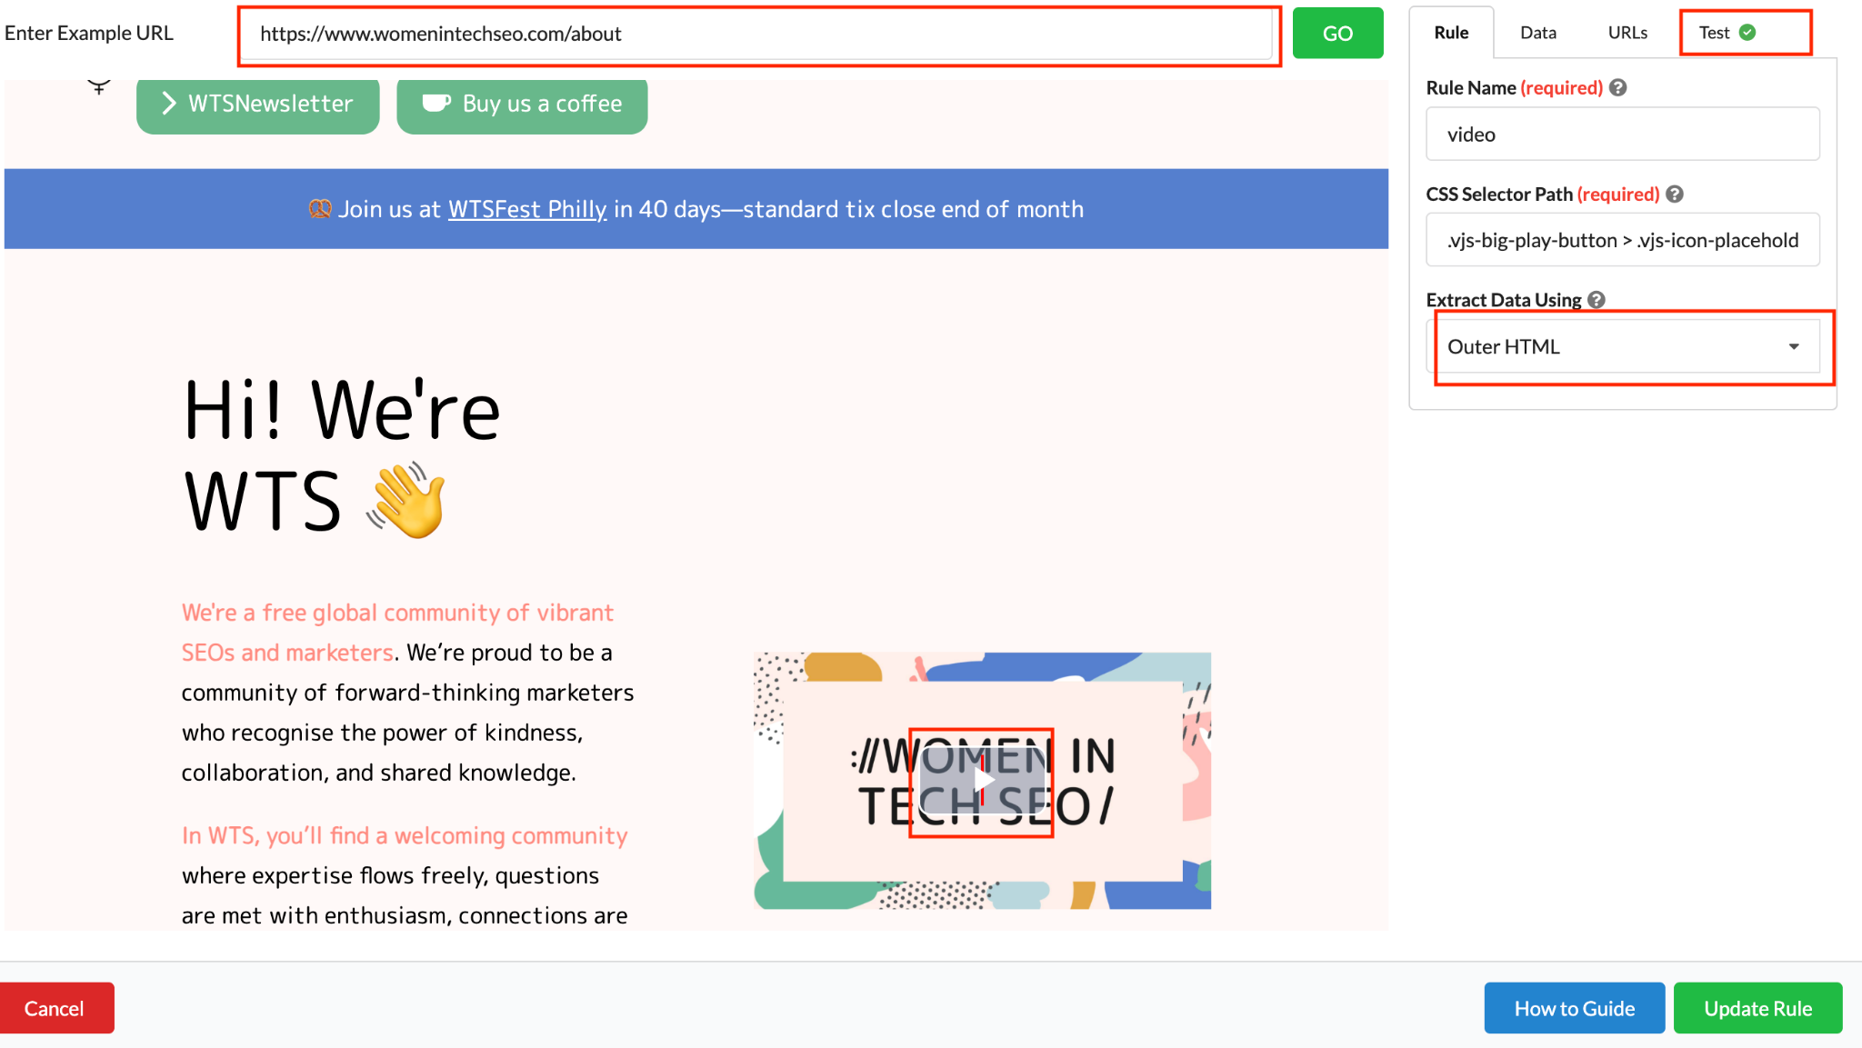The image size is (1862, 1048).
Task: Switch to the URLs tab
Action: click(1627, 33)
